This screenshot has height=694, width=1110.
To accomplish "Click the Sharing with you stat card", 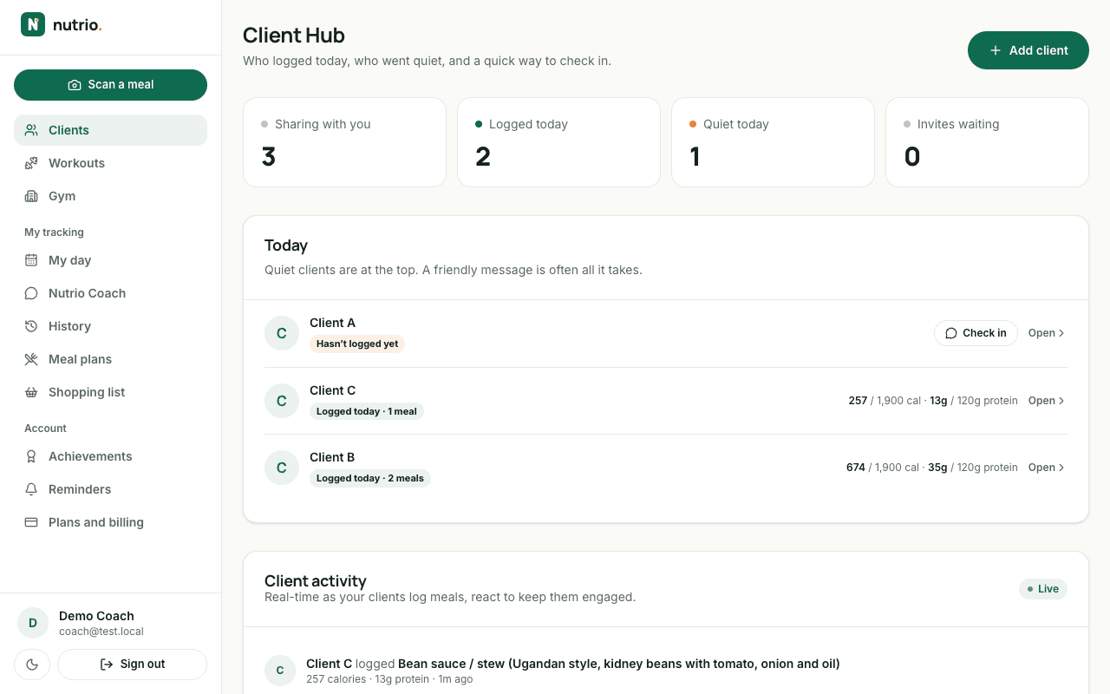I will click(x=344, y=142).
